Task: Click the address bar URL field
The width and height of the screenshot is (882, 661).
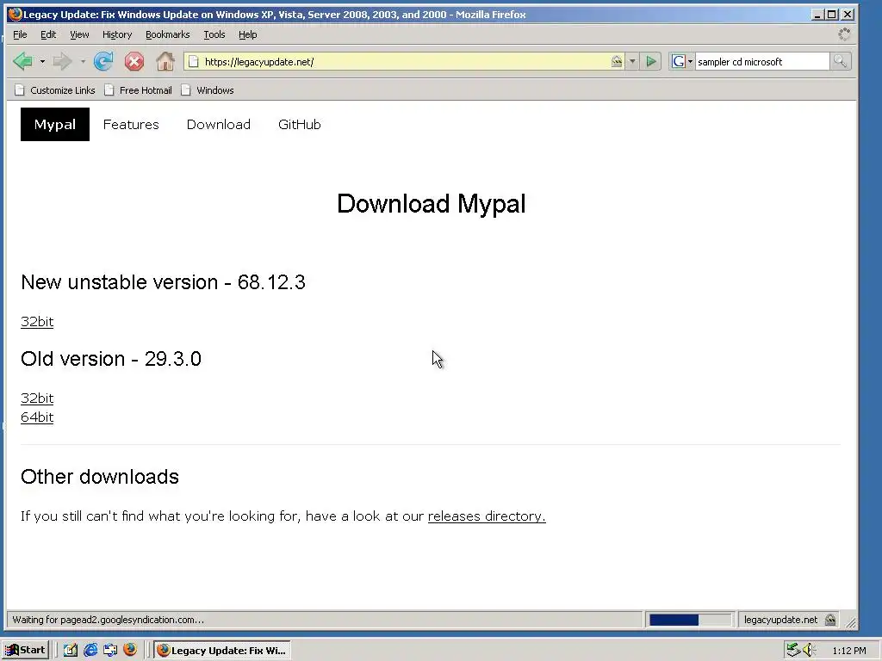Action: (405, 62)
